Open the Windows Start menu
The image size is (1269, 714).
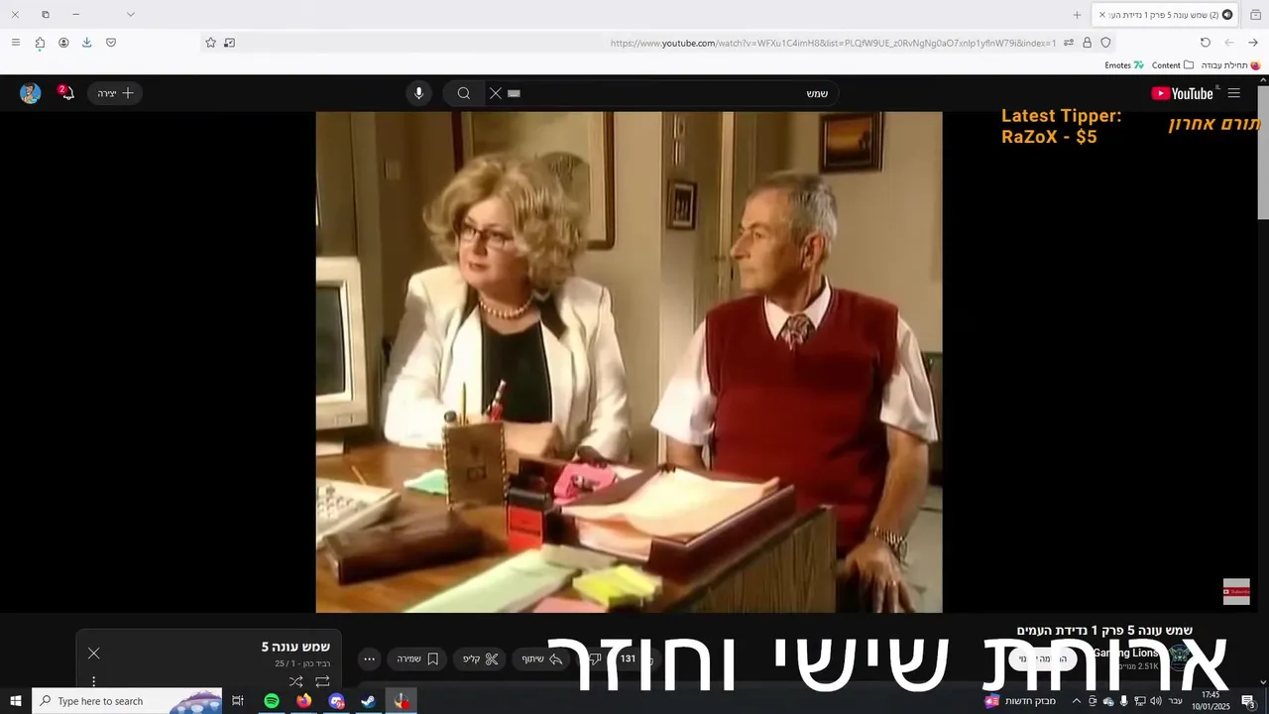coord(15,701)
